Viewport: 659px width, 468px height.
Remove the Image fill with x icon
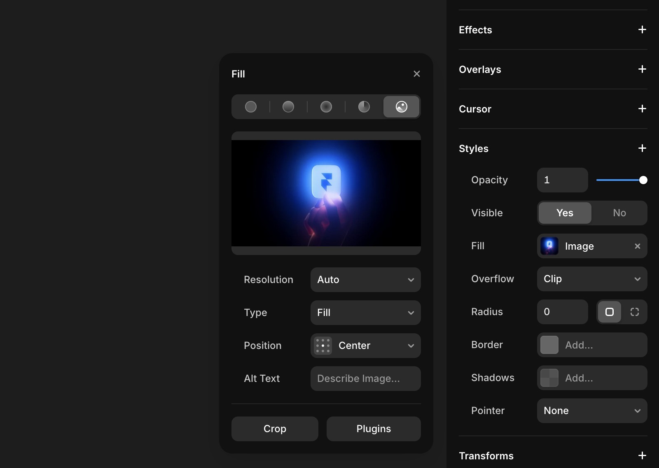coord(638,246)
